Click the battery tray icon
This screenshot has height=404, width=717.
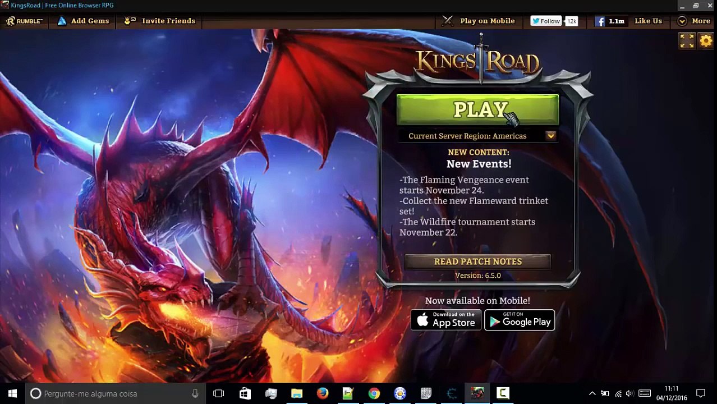click(x=605, y=393)
